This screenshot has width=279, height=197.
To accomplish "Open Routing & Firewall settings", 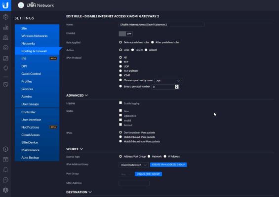I will (37, 51).
